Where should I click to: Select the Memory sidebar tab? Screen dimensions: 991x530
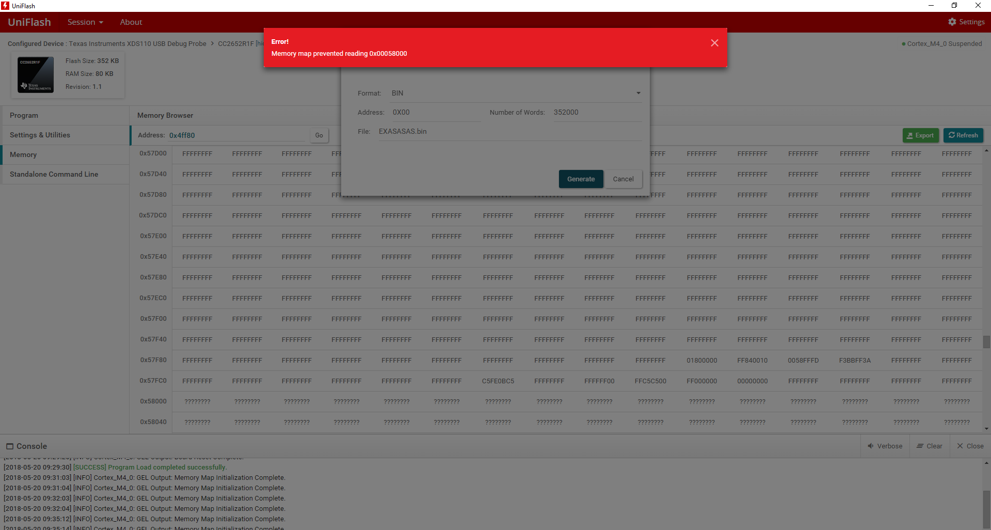point(65,154)
